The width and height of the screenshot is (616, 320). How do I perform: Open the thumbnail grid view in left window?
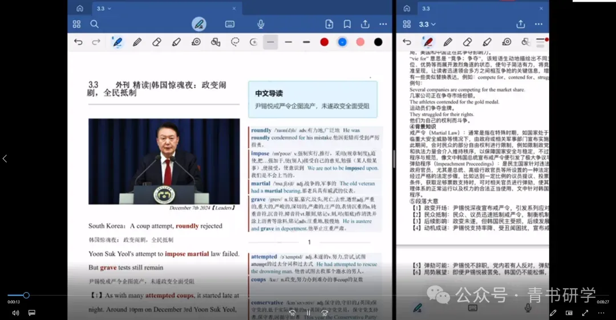(76, 24)
